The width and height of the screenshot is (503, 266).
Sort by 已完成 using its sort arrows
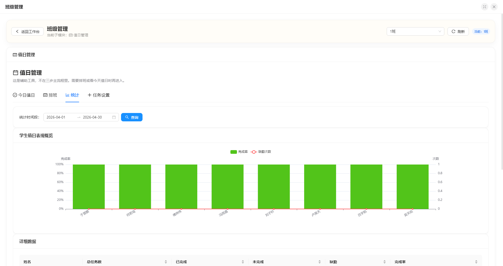pos(243,262)
